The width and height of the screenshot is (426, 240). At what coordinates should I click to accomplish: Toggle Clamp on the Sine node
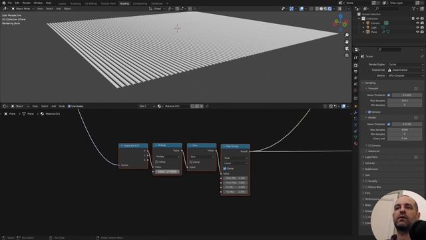(x=191, y=162)
